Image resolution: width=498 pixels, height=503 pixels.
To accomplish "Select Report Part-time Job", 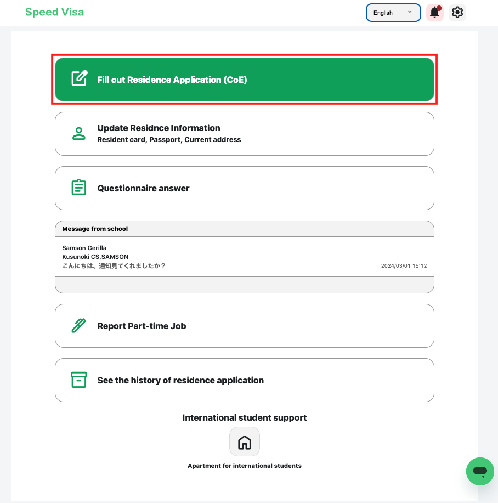I will tap(245, 326).
